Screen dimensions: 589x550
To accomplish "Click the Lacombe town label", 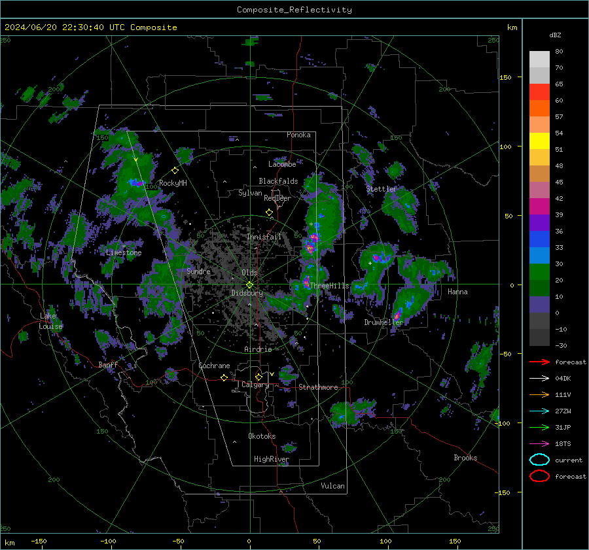I will tap(282, 164).
